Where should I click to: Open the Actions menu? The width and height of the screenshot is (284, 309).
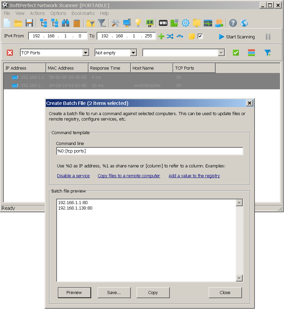pyautogui.click(x=37, y=13)
